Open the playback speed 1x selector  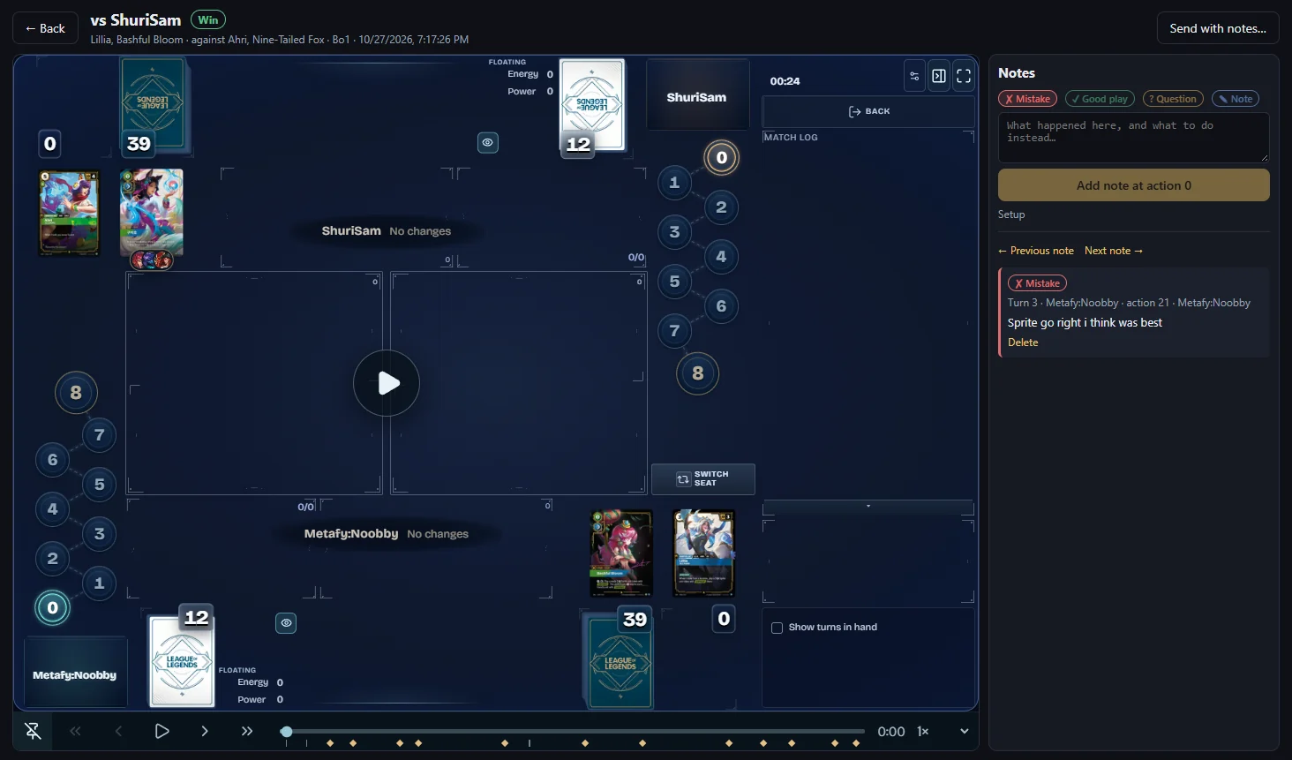[x=923, y=731]
